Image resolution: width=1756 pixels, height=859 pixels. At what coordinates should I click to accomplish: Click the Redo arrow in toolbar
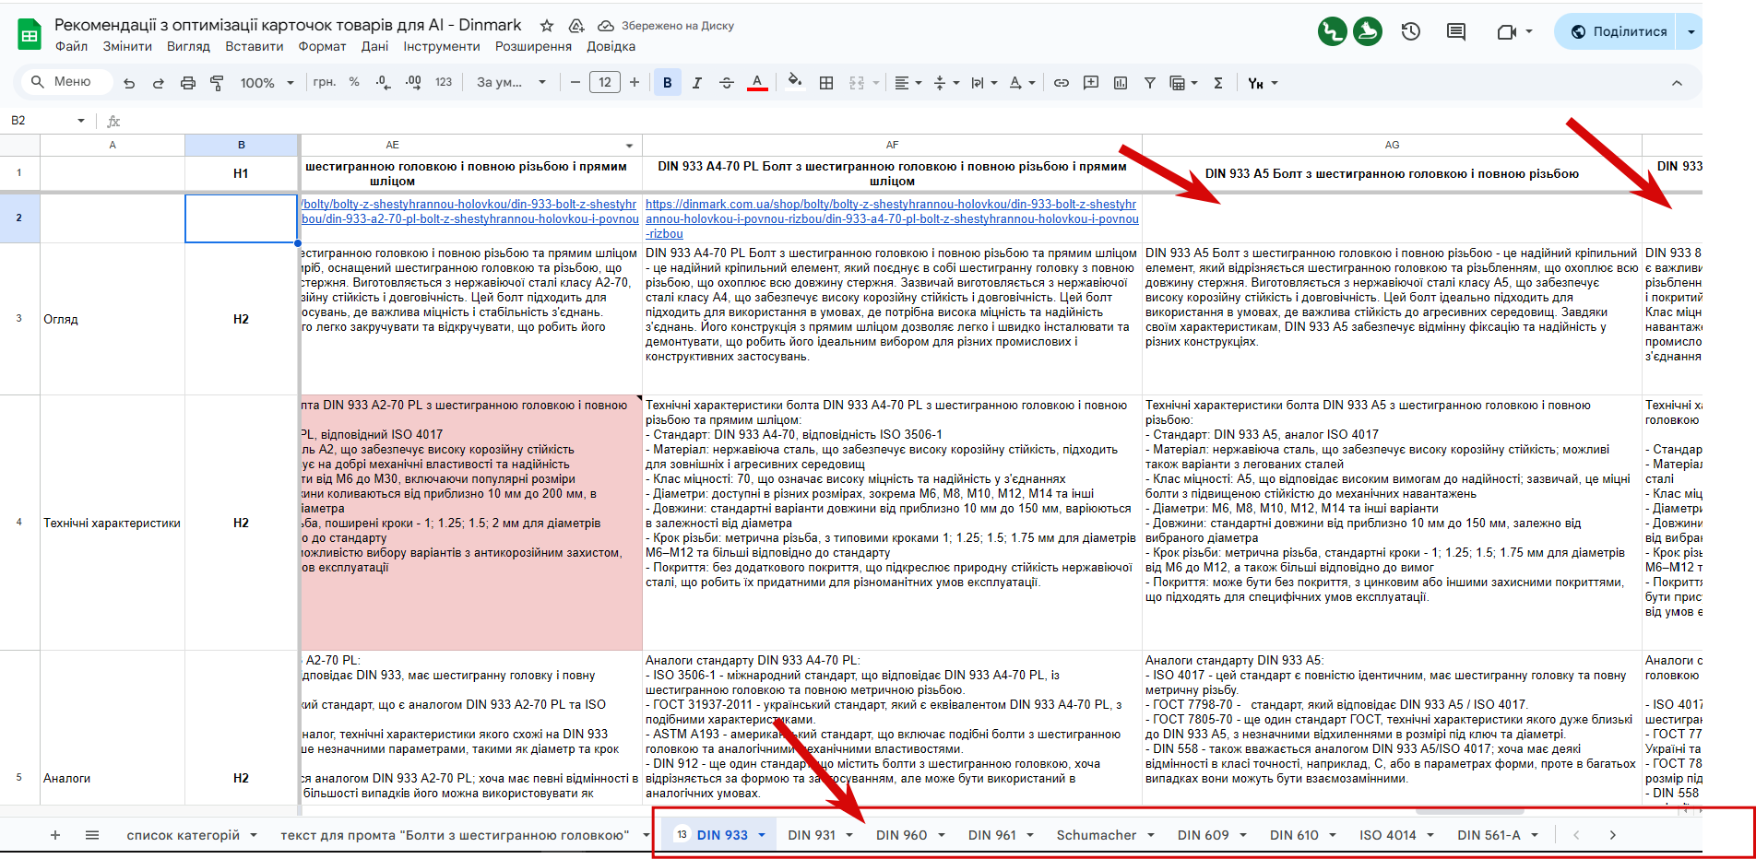click(x=159, y=83)
